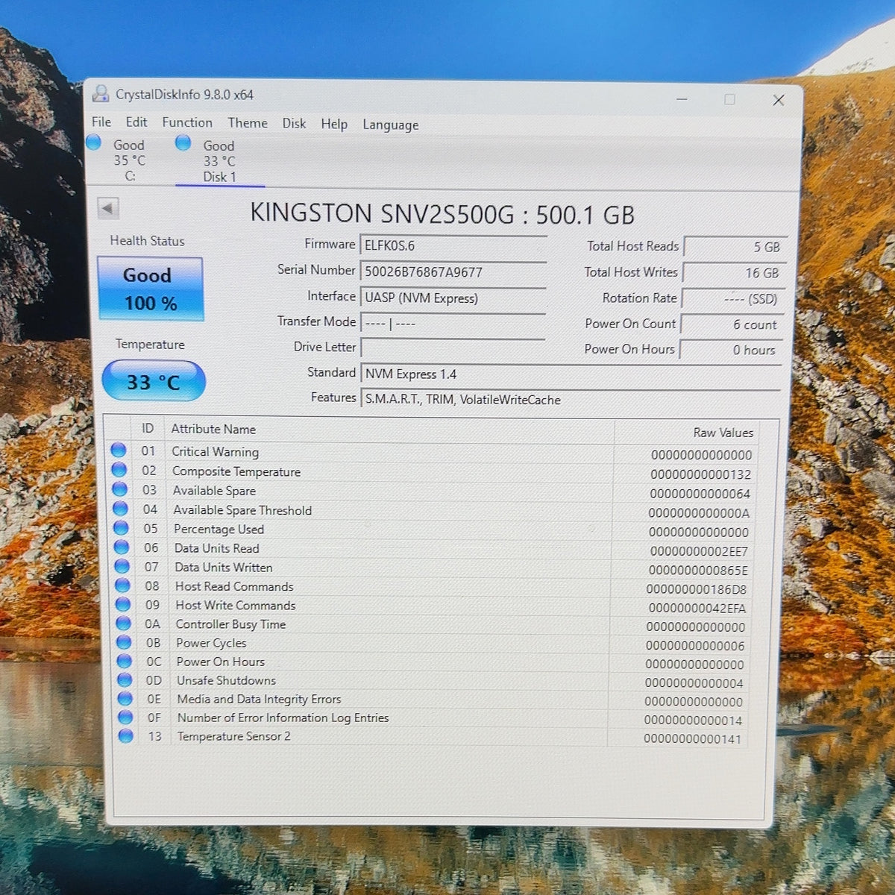Open the Help menu
Viewport: 895px width, 895px height.
point(334,124)
